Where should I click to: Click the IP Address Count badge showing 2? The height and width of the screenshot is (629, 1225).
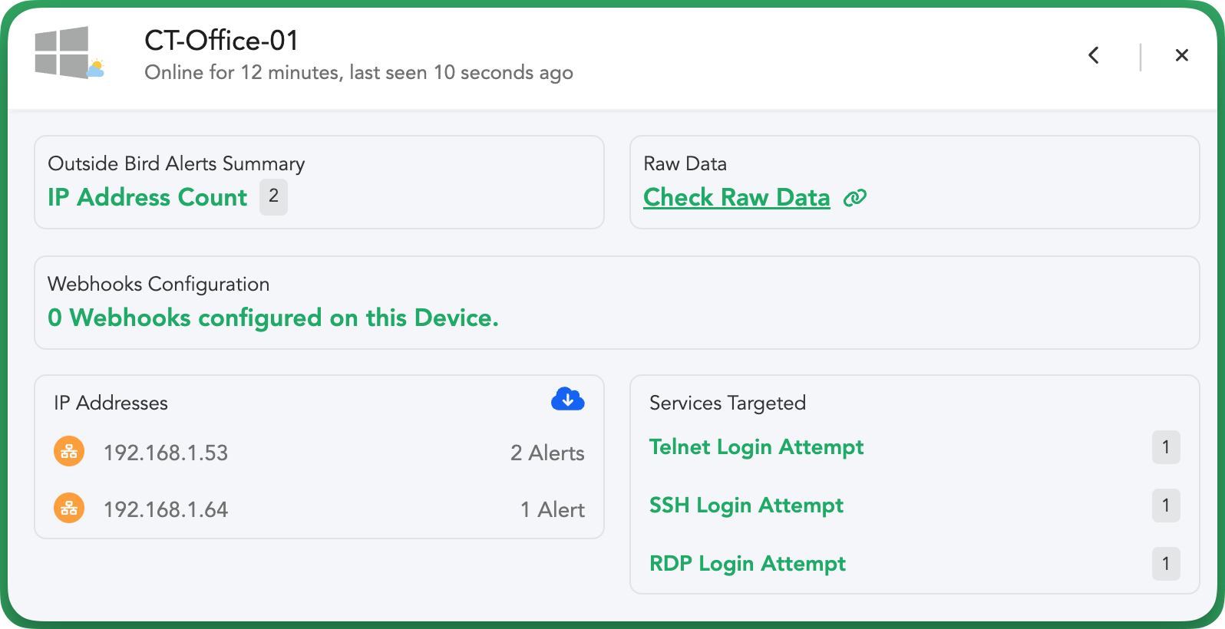coord(273,197)
